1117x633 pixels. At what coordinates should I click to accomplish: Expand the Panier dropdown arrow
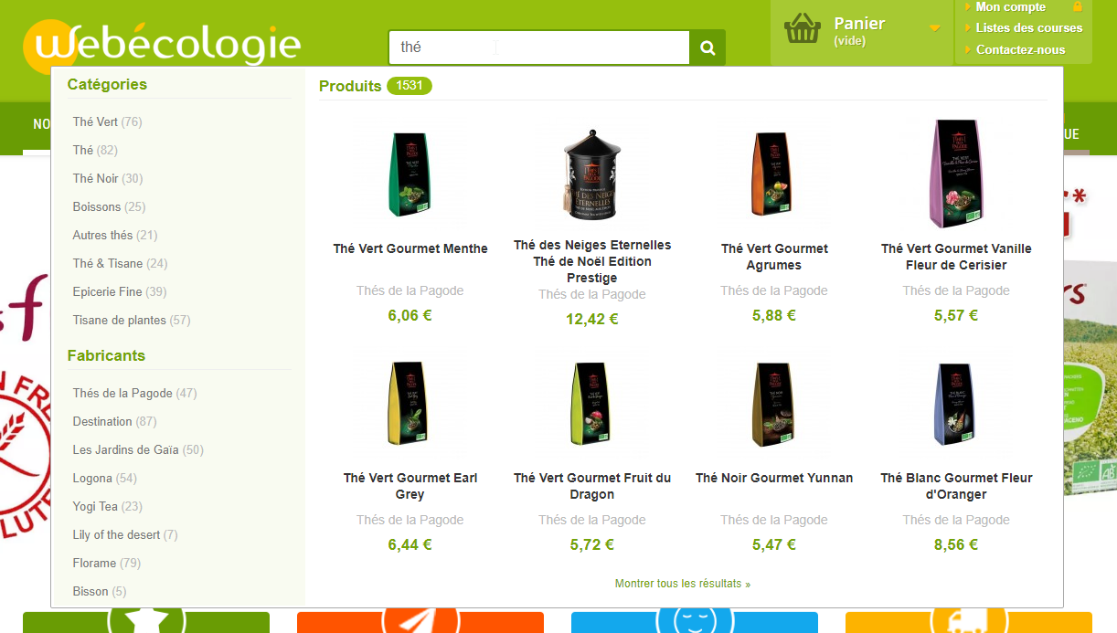pos(934,28)
